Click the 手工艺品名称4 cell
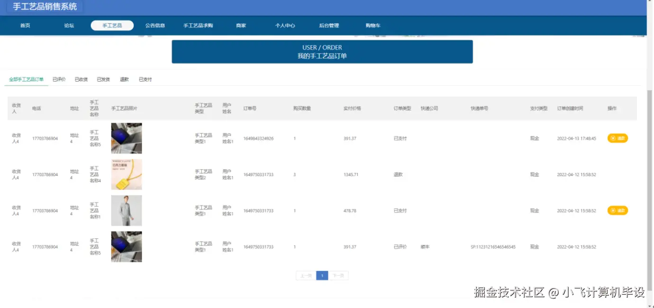 [x=95, y=175]
